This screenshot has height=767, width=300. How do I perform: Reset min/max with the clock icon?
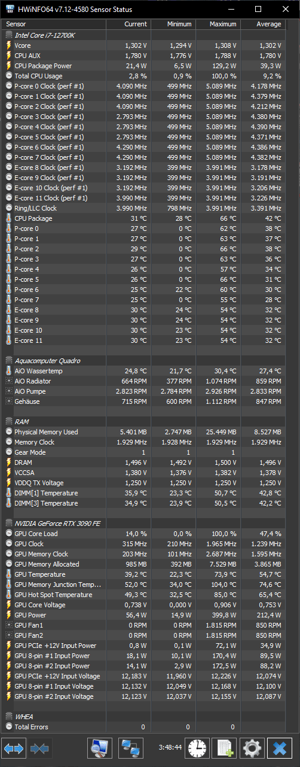pyautogui.click(x=197, y=748)
